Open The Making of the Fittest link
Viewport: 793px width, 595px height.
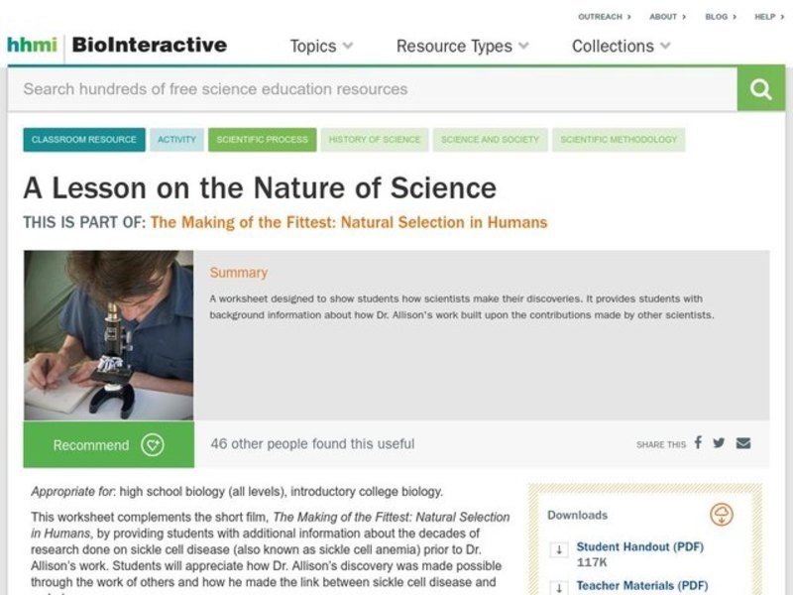point(349,222)
